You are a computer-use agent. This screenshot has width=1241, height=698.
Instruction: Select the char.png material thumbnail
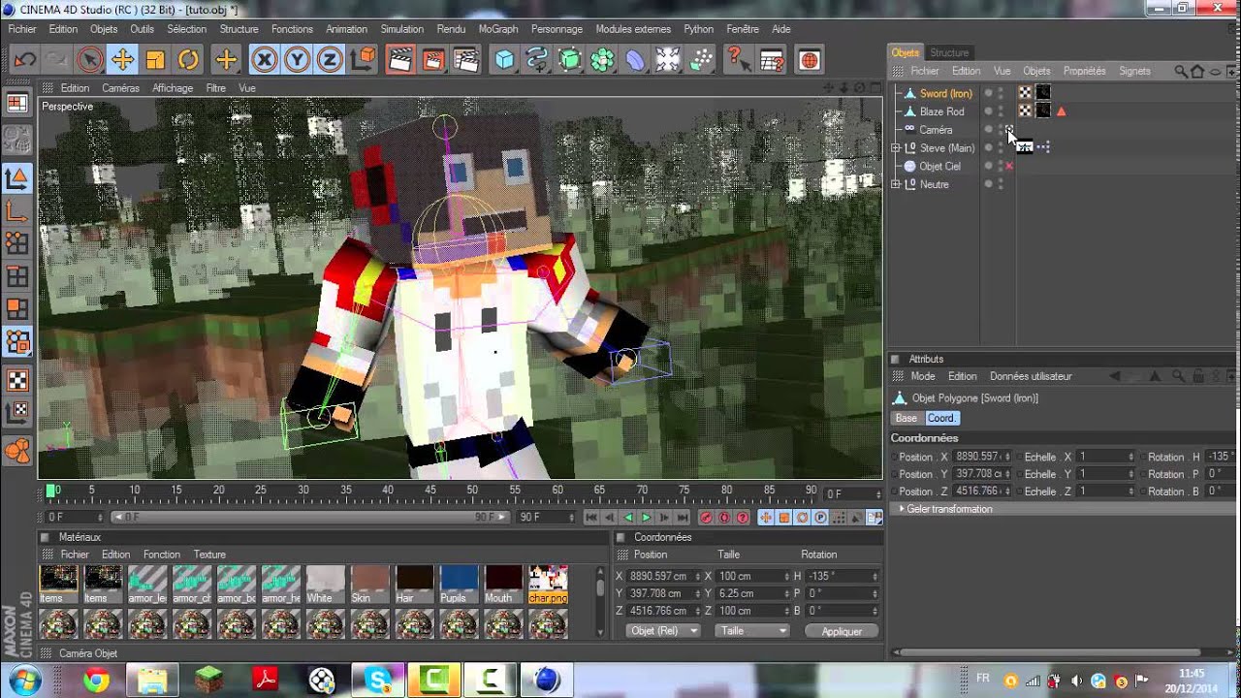pos(548,585)
